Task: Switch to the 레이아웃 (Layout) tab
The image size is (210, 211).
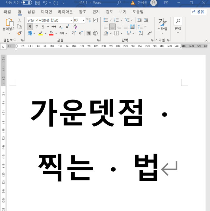Action: click(x=65, y=12)
